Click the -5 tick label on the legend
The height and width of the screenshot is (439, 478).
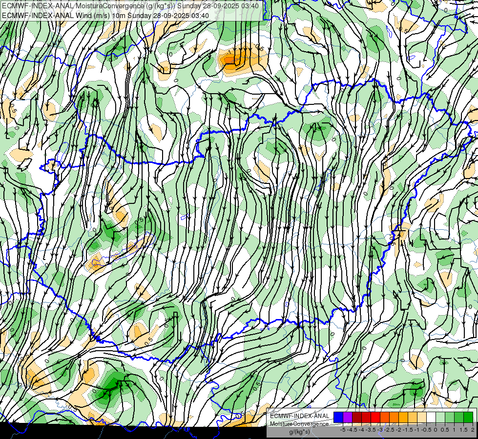point(343,430)
